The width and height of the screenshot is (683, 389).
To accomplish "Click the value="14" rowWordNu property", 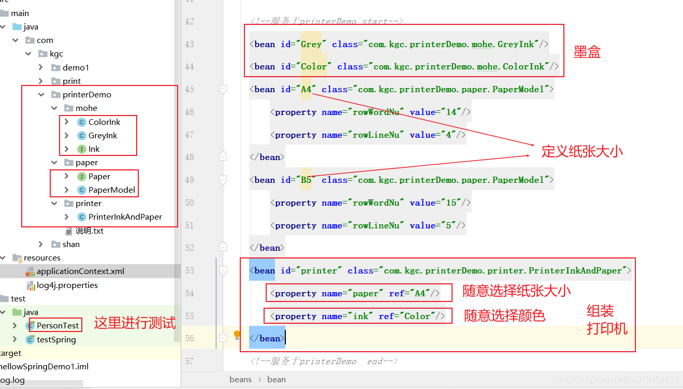I will [x=370, y=112].
